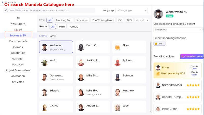Click the Customized Voice button
Screen dimensions: 204x115
[x=192, y=56]
